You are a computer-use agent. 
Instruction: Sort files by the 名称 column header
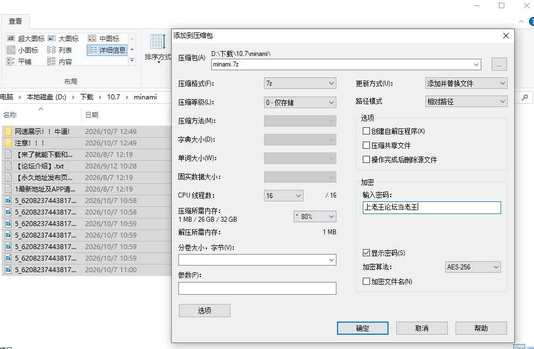[x=41, y=115]
